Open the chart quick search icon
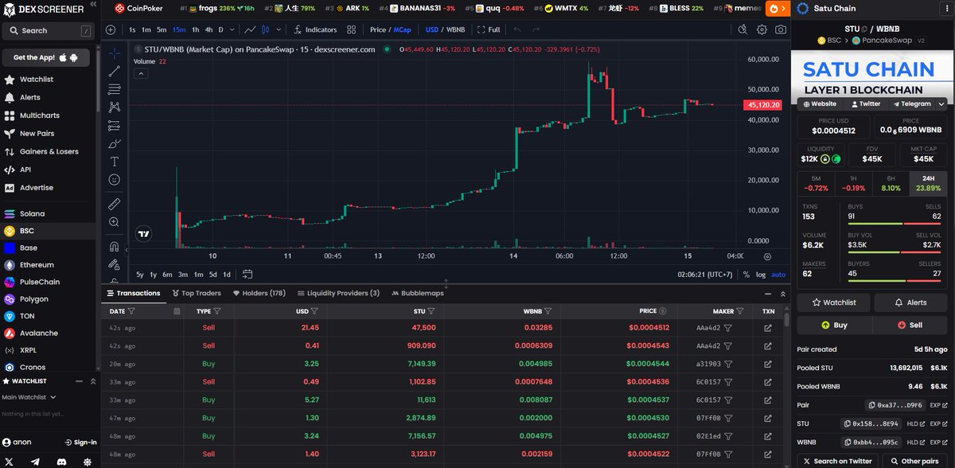 point(743,29)
